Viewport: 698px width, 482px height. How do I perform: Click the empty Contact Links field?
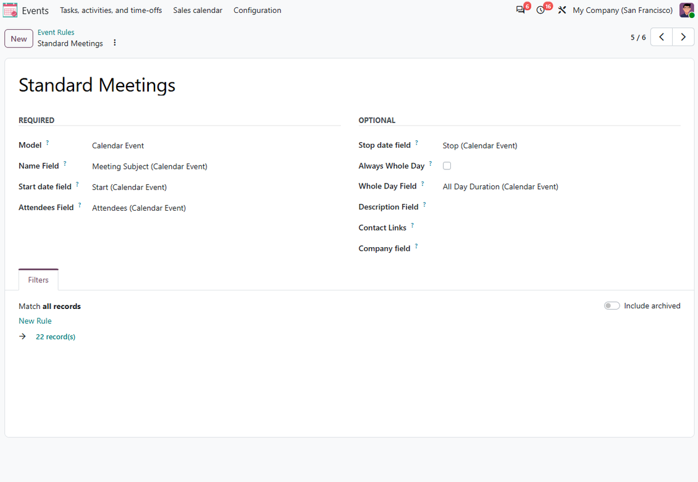561,228
